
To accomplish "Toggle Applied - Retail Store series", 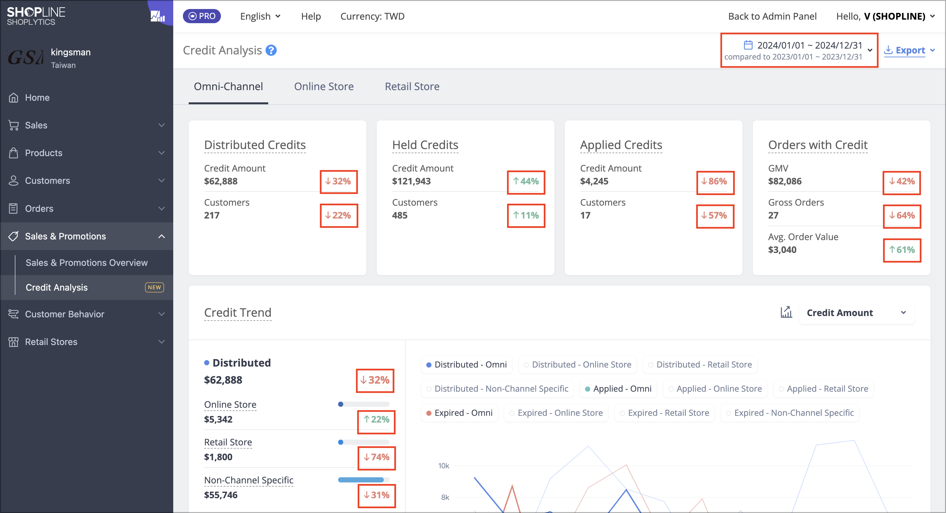I will [x=824, y=388].
